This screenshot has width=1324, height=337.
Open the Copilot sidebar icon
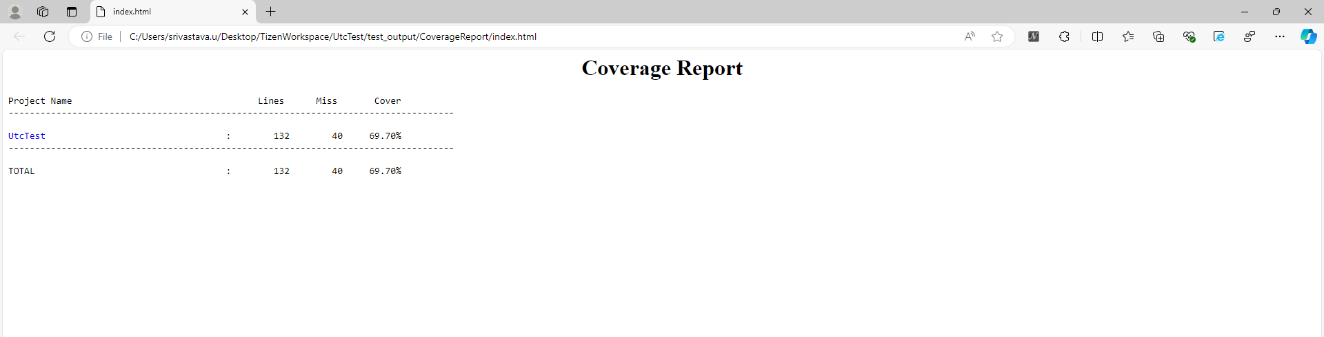1308,36
